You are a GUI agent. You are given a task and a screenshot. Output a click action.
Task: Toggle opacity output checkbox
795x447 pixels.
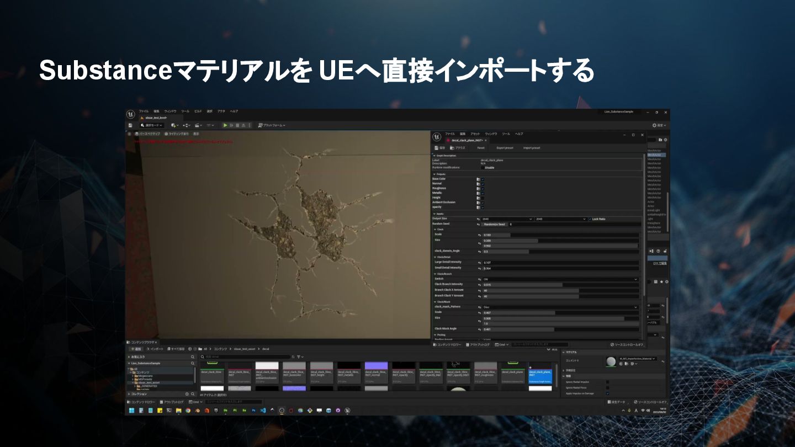[483, 207]
